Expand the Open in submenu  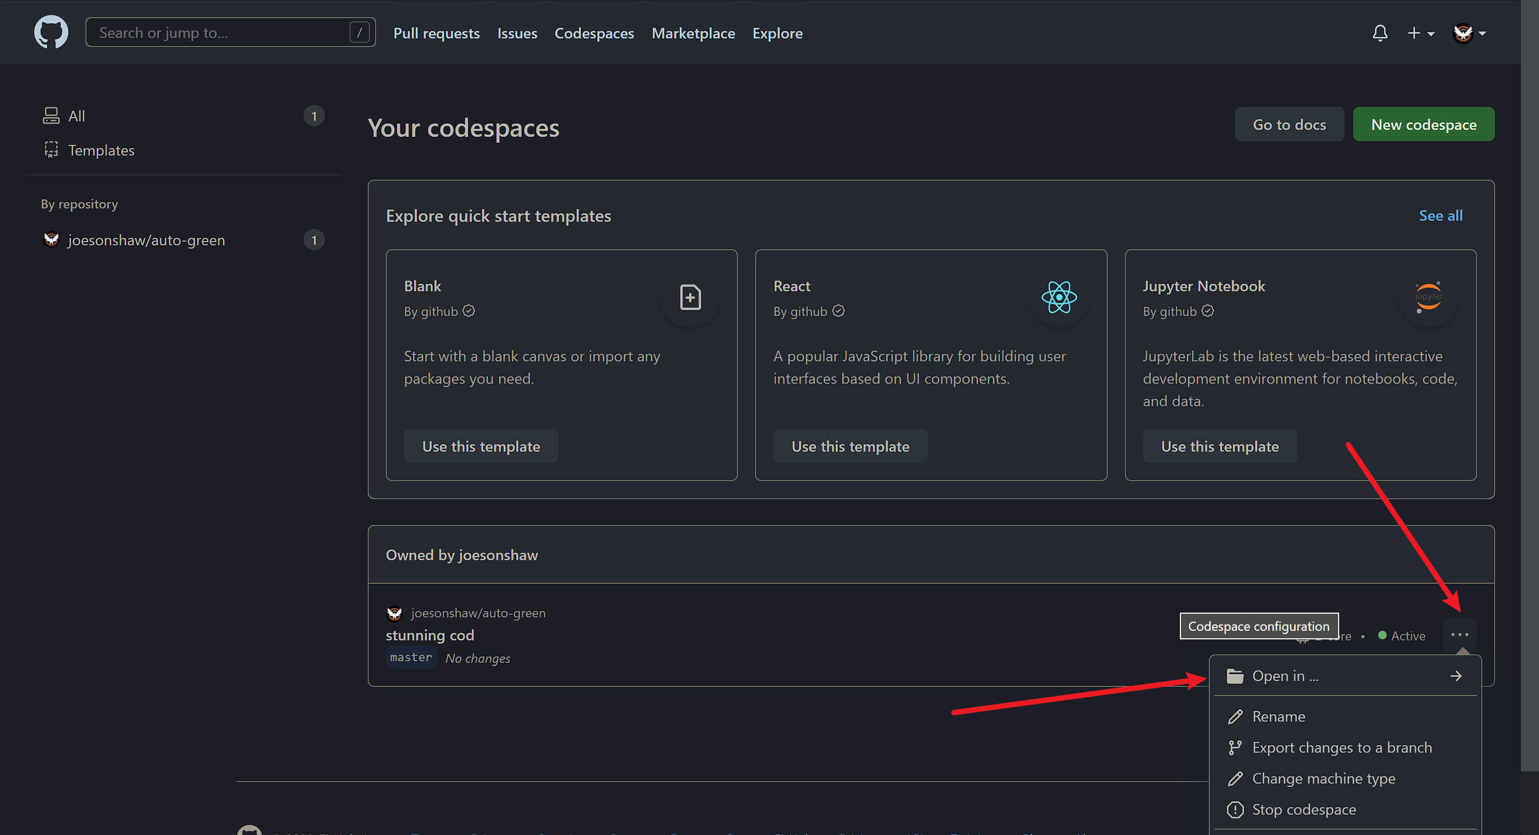pyautogui.click(x=1345, y=675)
